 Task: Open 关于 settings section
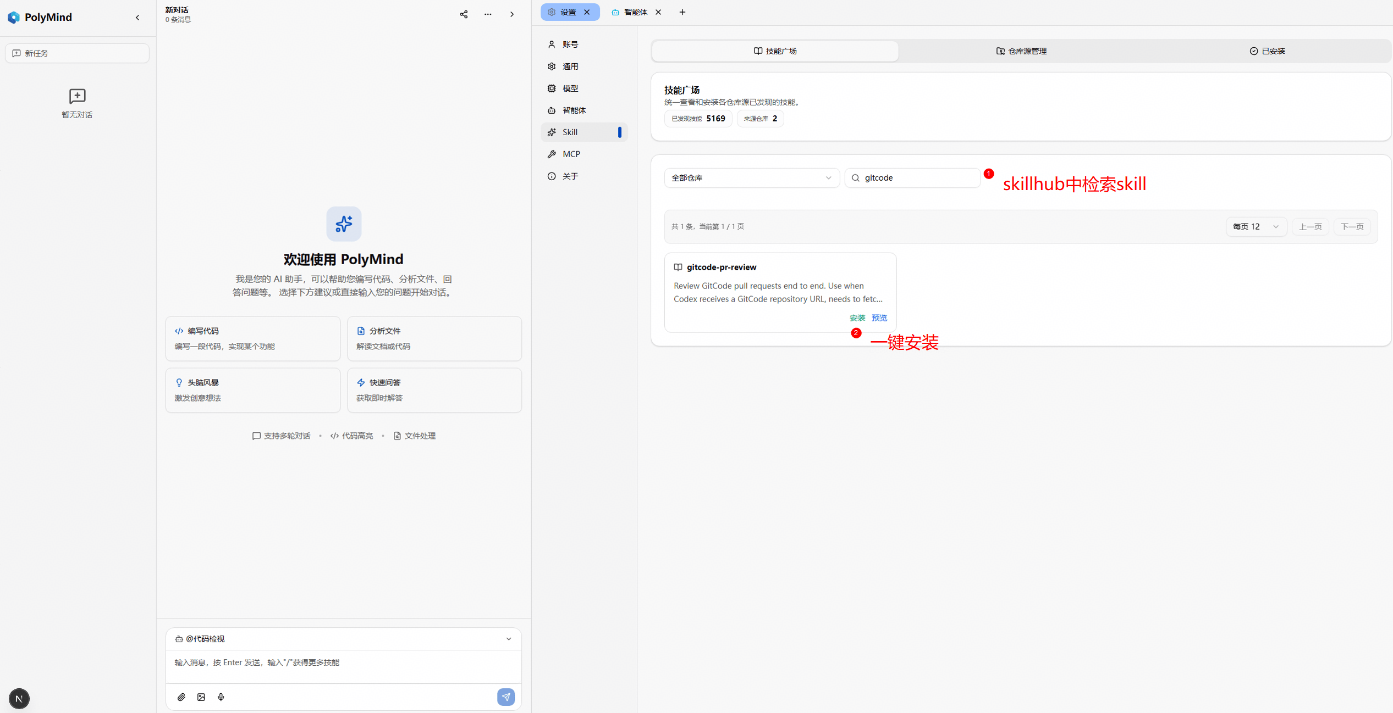click(584, 176)
